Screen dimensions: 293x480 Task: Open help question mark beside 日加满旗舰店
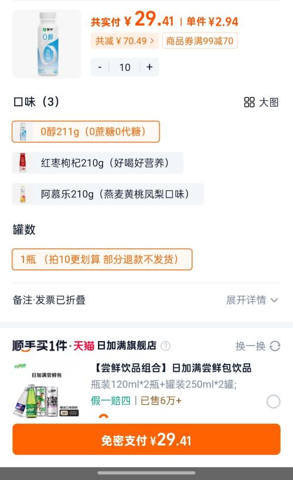coord(166,346)
